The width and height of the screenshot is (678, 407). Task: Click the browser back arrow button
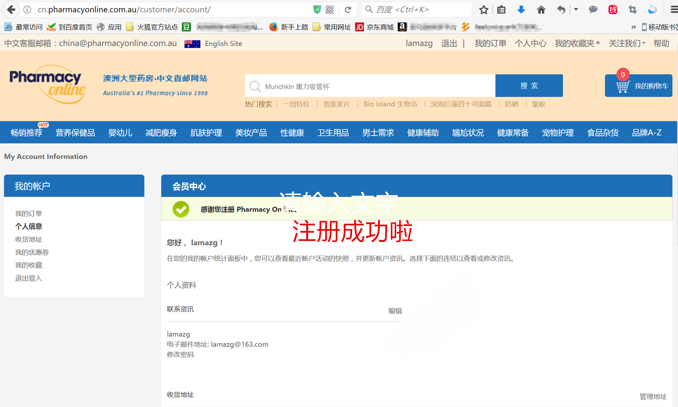point(11,10)
